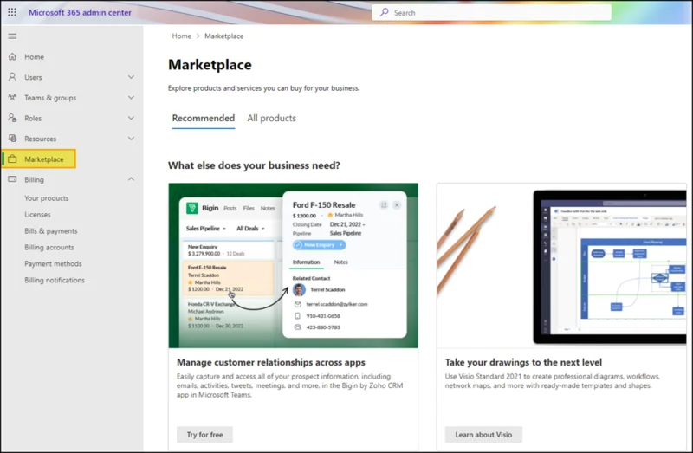693x453 pixels.
Task: Click the Roles icon in sidebar
Action: 12,118
